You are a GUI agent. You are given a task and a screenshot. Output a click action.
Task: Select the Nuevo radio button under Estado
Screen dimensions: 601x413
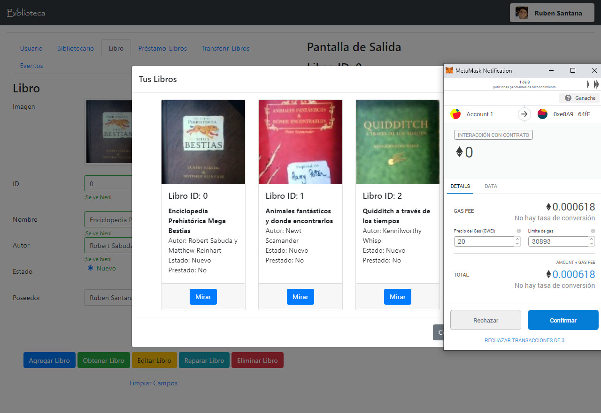89,268
